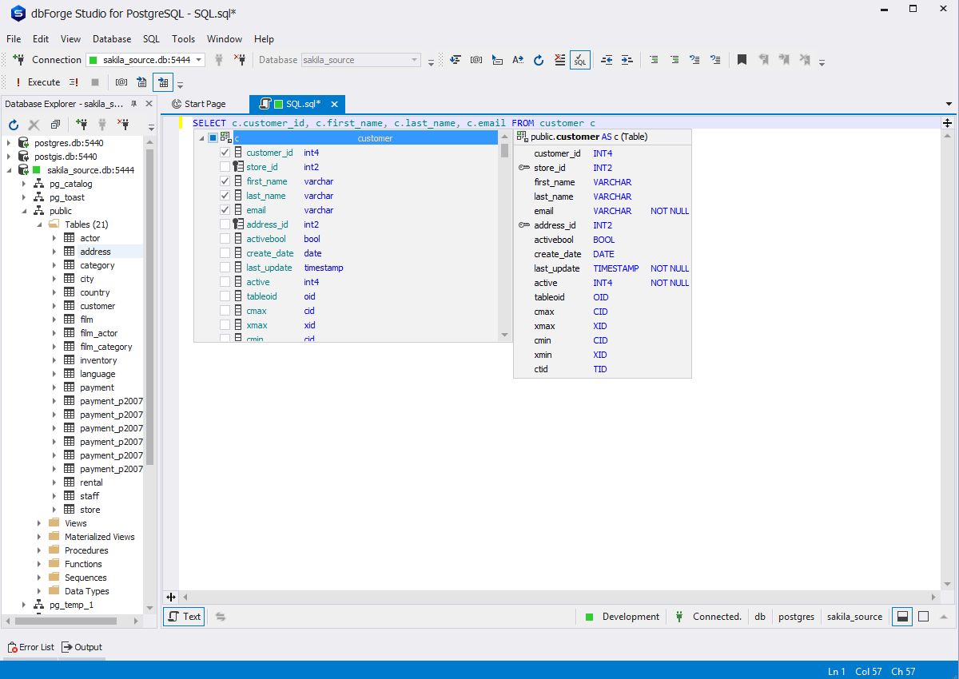Open the Error List panel
The image size is (959, 679).
pyautogui.click(x=30, y=647)
